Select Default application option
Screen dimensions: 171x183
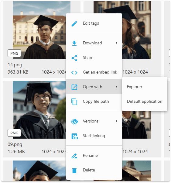145,101
